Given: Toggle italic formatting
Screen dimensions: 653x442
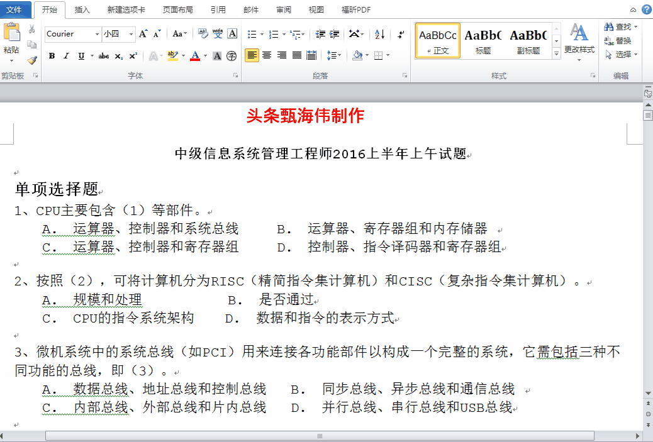Looking at the screenshot, I should tap(66, 55).
